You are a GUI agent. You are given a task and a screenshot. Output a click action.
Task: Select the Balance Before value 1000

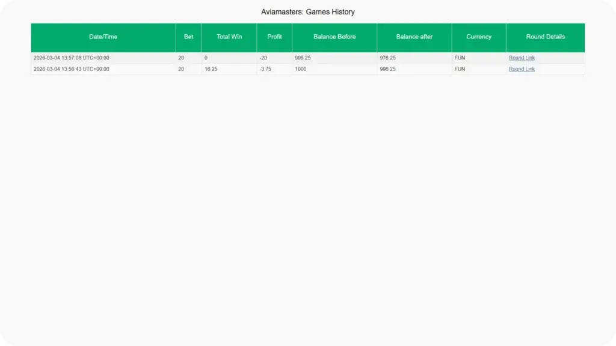click(301, 69)
